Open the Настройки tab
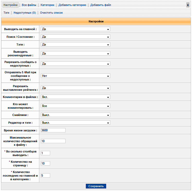This screenshot has width=192, height=191. 11,5
